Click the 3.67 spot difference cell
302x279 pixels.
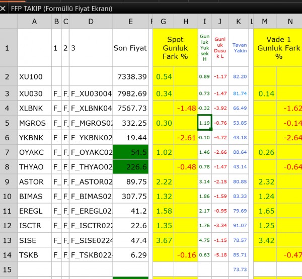[163, 240]
